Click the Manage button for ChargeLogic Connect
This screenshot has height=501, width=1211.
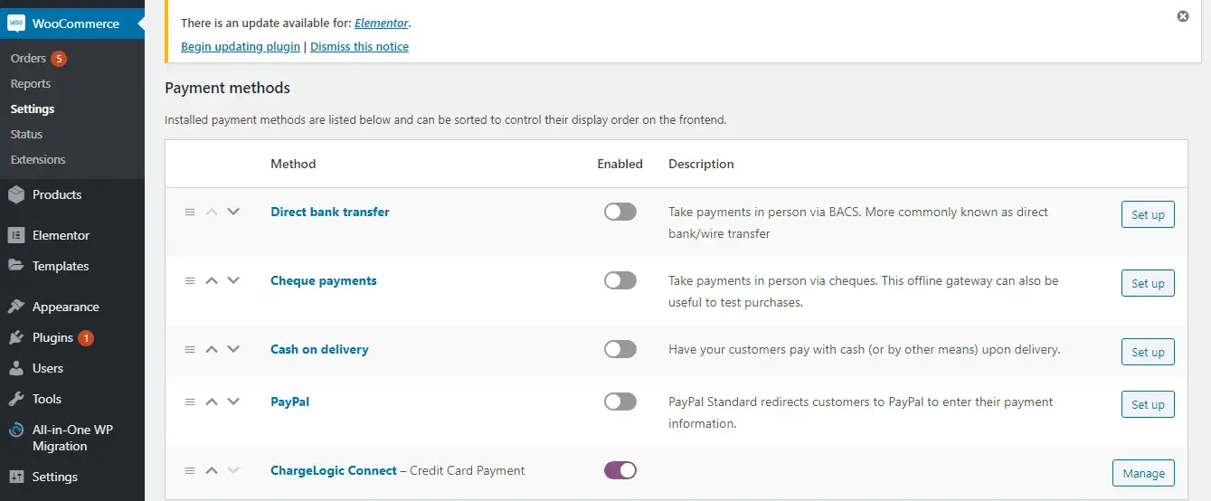[x=1143, y=473]
